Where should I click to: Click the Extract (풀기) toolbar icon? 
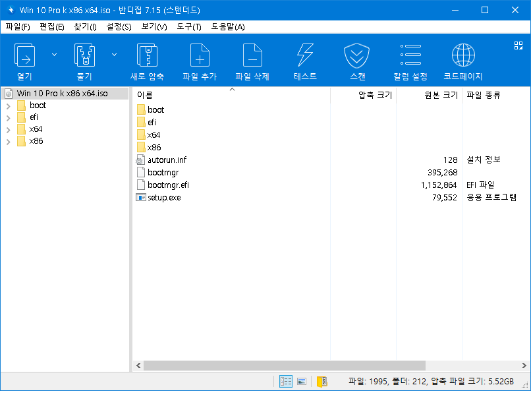click(x=84, y=55)
